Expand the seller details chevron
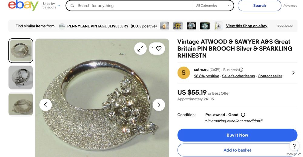The image size is (303, 157). tap(293, 73)
